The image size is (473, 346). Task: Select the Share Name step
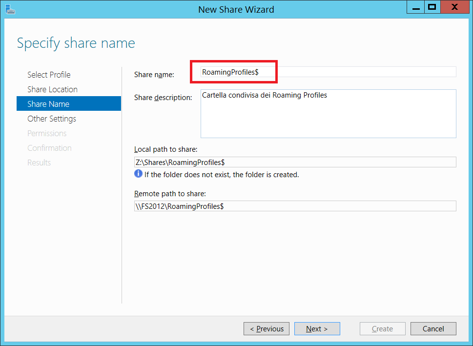click(x=69, y=104)
